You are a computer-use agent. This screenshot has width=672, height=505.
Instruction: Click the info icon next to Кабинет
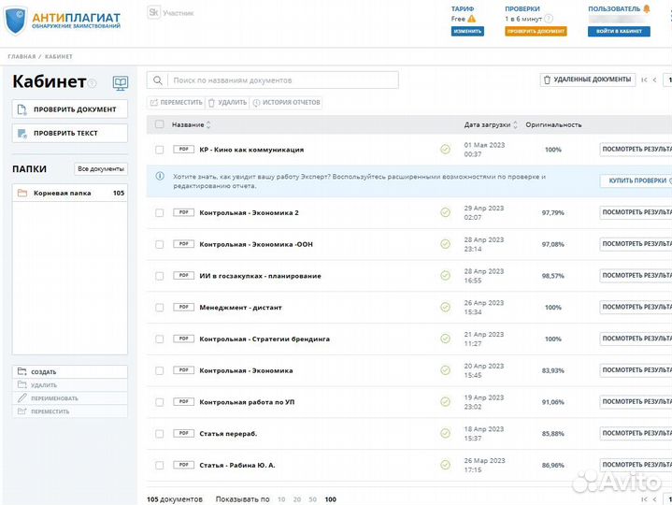point(93,84)
